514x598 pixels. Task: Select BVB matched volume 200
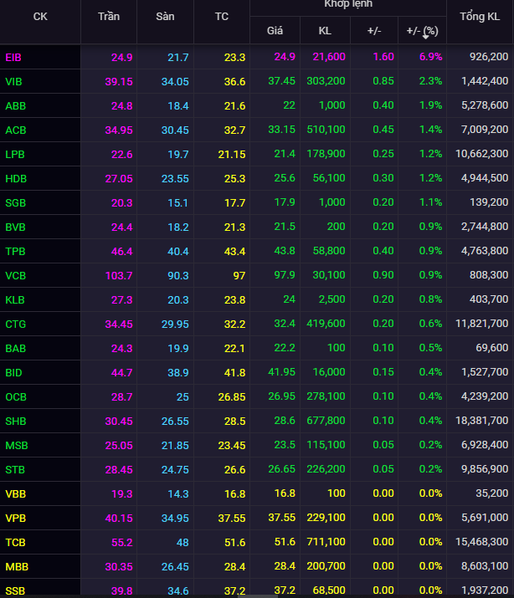click(336, 227)
